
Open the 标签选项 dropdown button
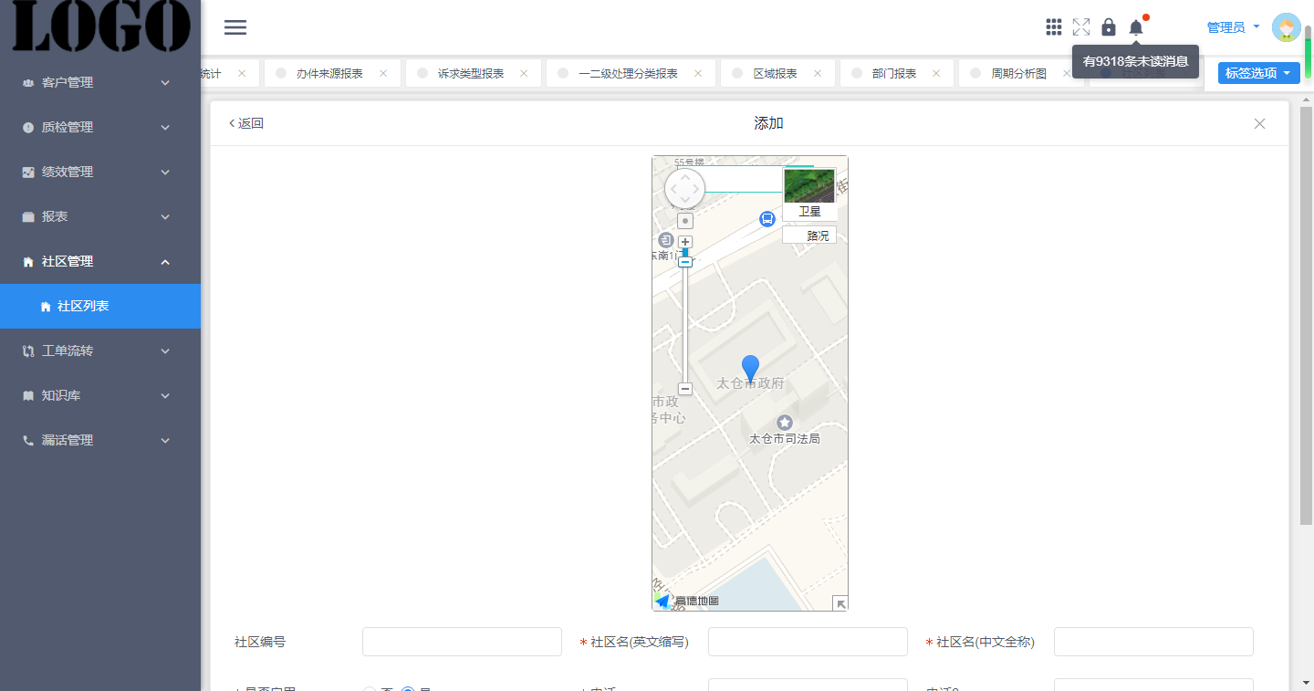[x=1259, y=73]
